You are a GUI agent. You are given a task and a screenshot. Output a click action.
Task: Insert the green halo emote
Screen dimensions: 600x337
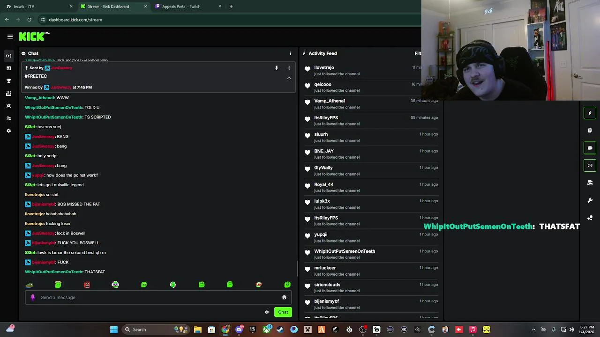coord(58,285)
